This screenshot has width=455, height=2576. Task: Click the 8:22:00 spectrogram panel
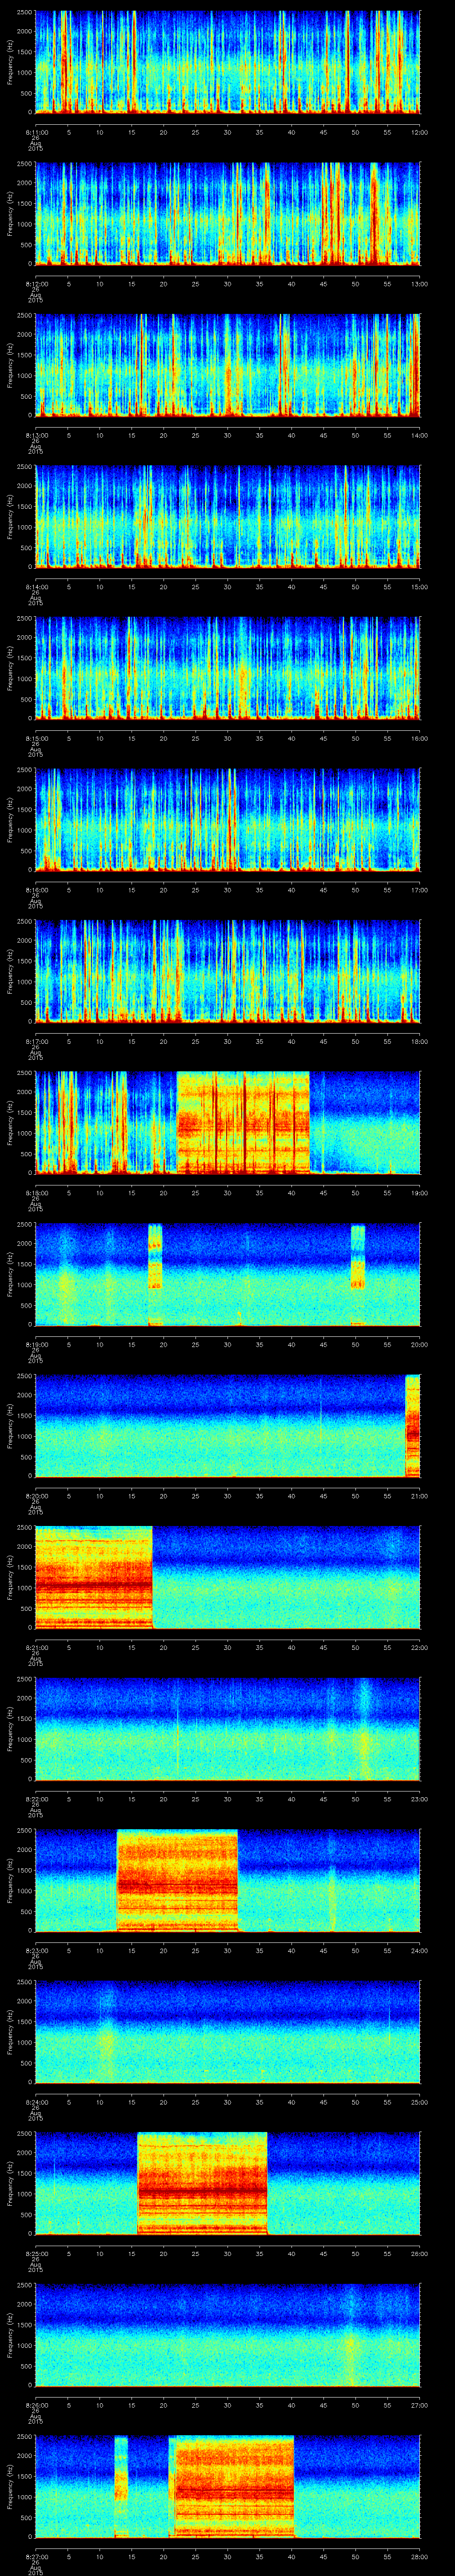[227, 1728]
